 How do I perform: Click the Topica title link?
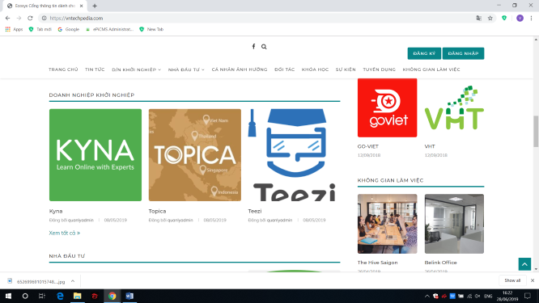point(157,211)
